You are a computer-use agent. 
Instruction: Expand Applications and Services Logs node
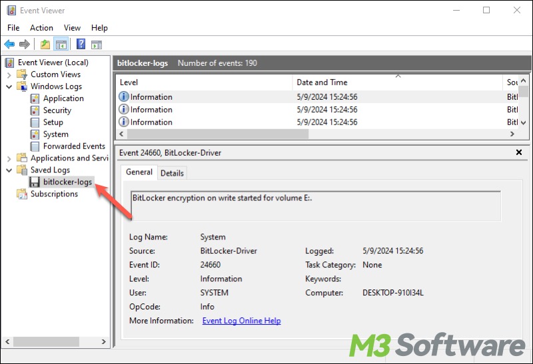pyautogui.click(x=9, y=158)
